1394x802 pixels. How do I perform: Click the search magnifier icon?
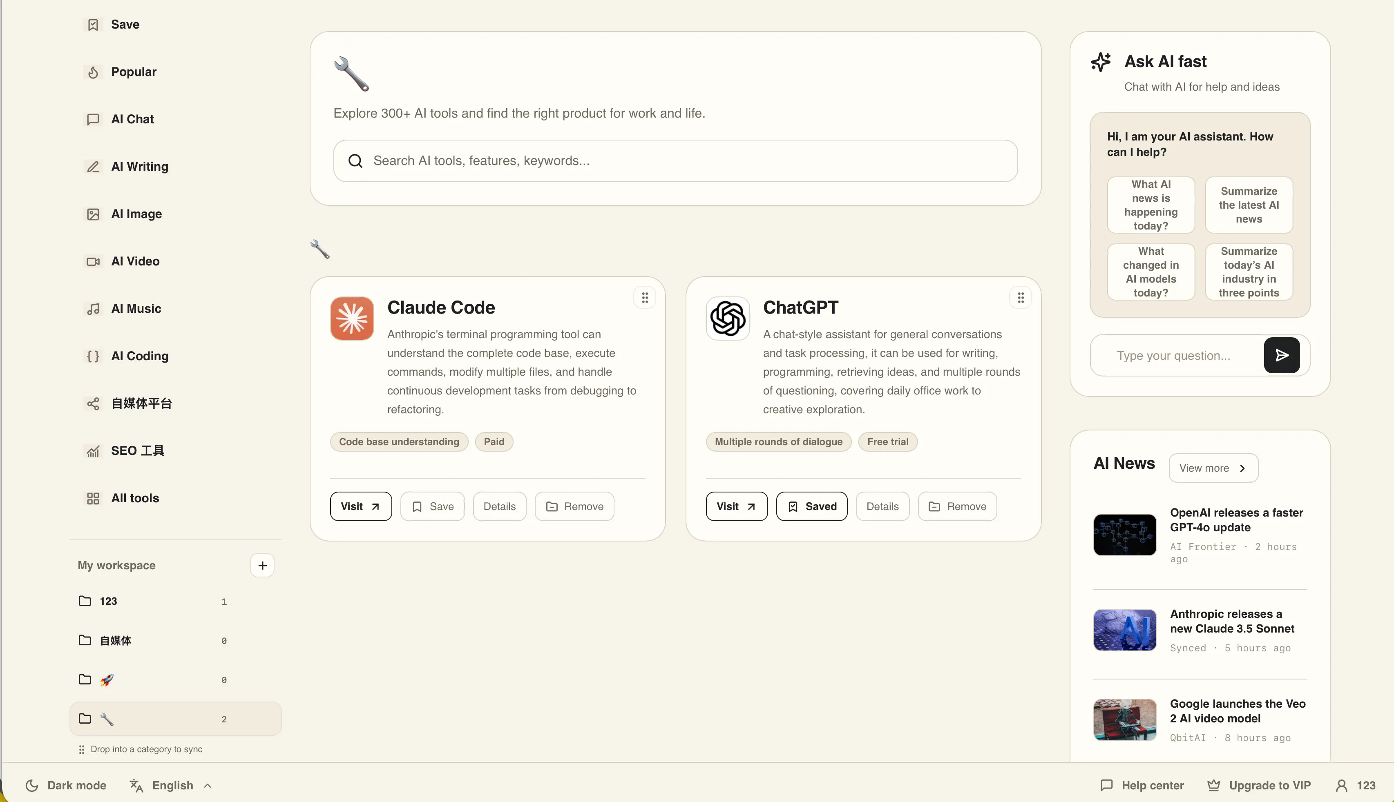pyautogui.click(x=355, y=161)
